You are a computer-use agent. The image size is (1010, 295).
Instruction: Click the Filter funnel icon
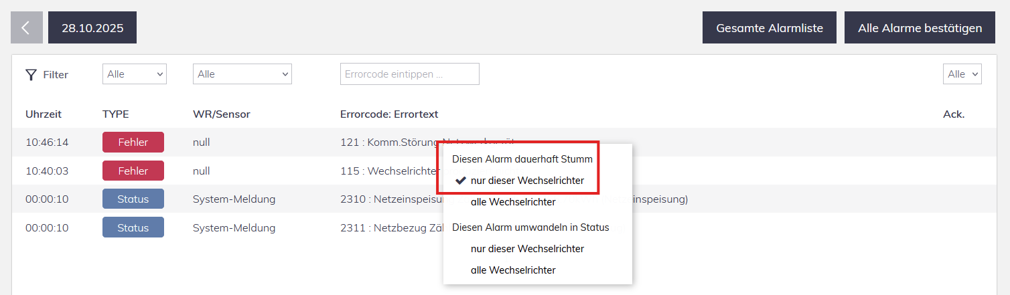coord(31,75)
